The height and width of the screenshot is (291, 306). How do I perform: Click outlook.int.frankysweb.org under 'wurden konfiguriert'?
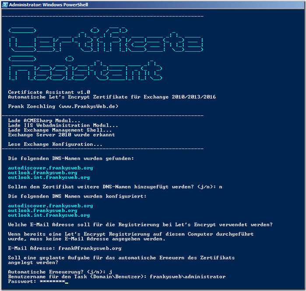49,215
